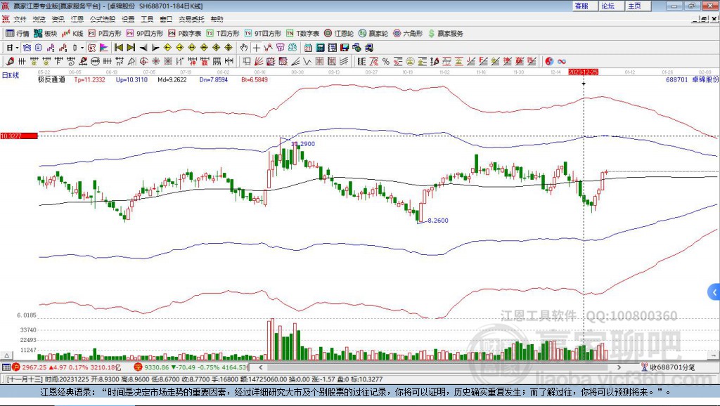This screenshot has width=720, height=406.
Task: Click the black left arrow icon
Action: click(x=143, y=48)
